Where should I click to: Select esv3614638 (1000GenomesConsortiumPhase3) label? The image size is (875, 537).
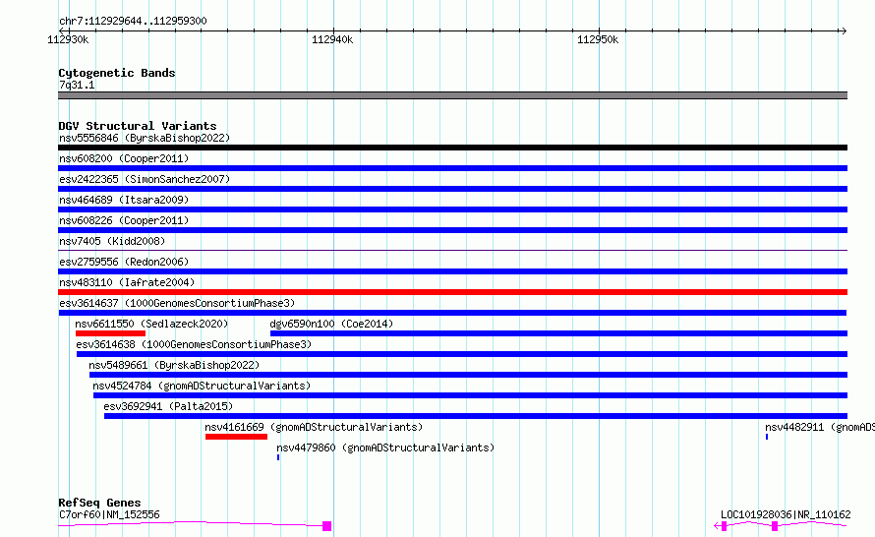pos(194,344)
